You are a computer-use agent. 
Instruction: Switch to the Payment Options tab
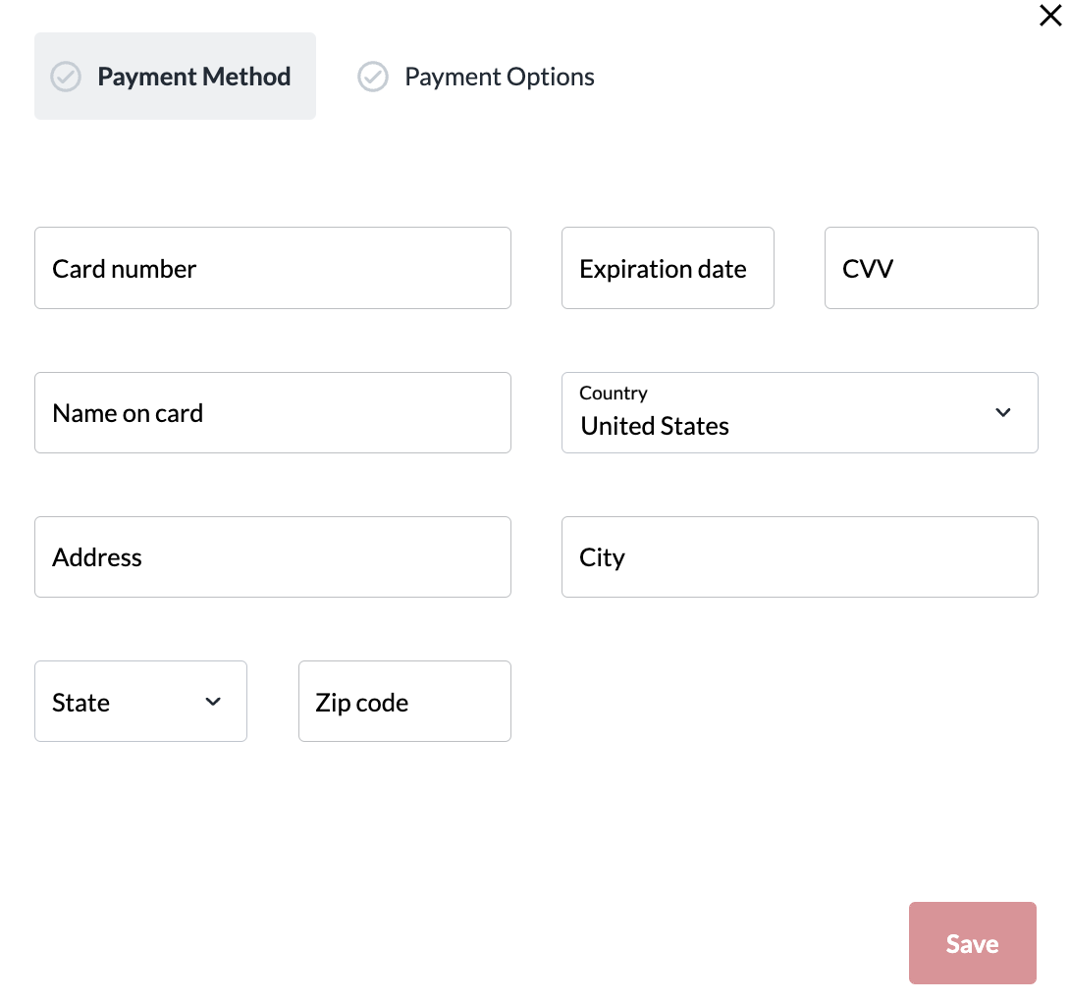(476, 77)
